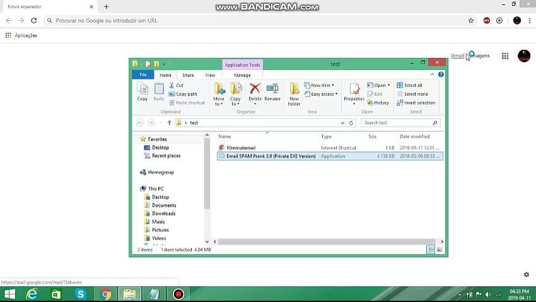Open Internet Explorer from the taskbar
The width and height of the screenshot is (536, 302).
coord(32,294)
